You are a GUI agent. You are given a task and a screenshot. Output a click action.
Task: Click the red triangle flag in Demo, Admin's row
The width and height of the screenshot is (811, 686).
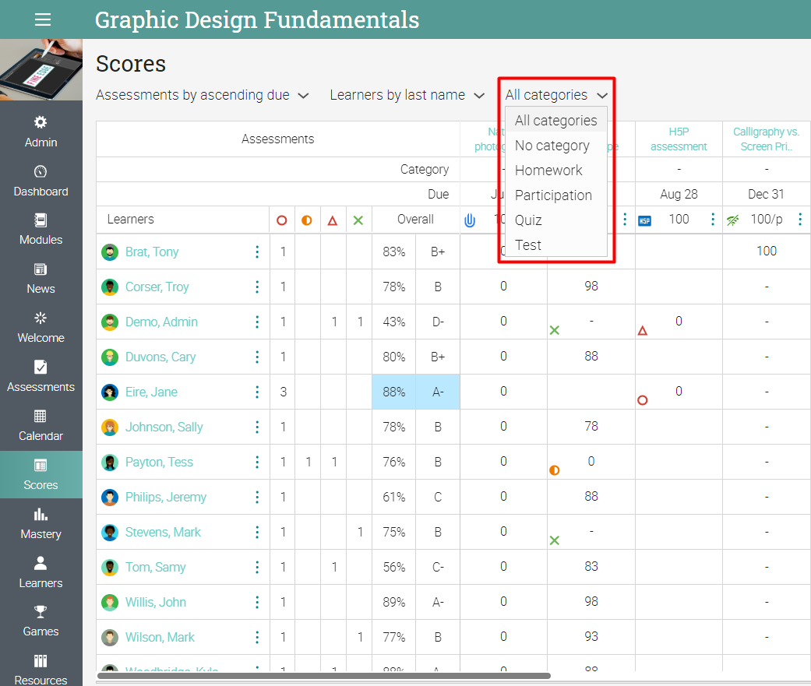(643, 330)
